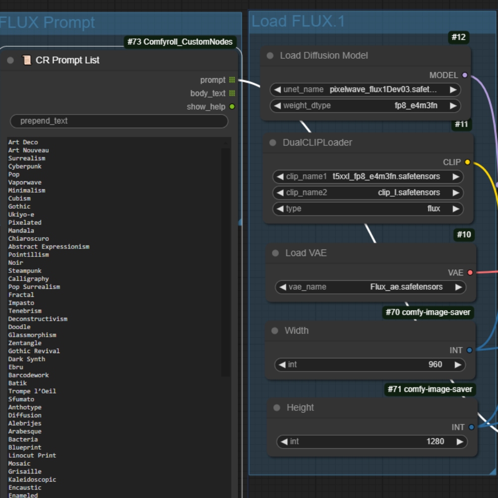Screen dimensions: 498x498
Task: Open the weight_dtype fp8_e4m3fn dropdown
Action: click(365, 106)
